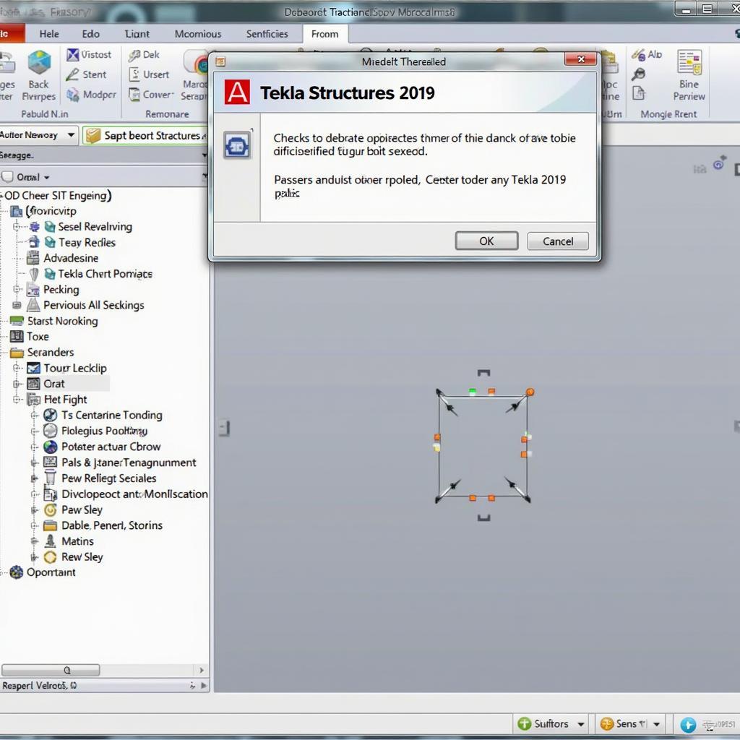Viewport: 740px width, 740px height.
Task: Click the Matins stamp icon
Action: point(50,541)
